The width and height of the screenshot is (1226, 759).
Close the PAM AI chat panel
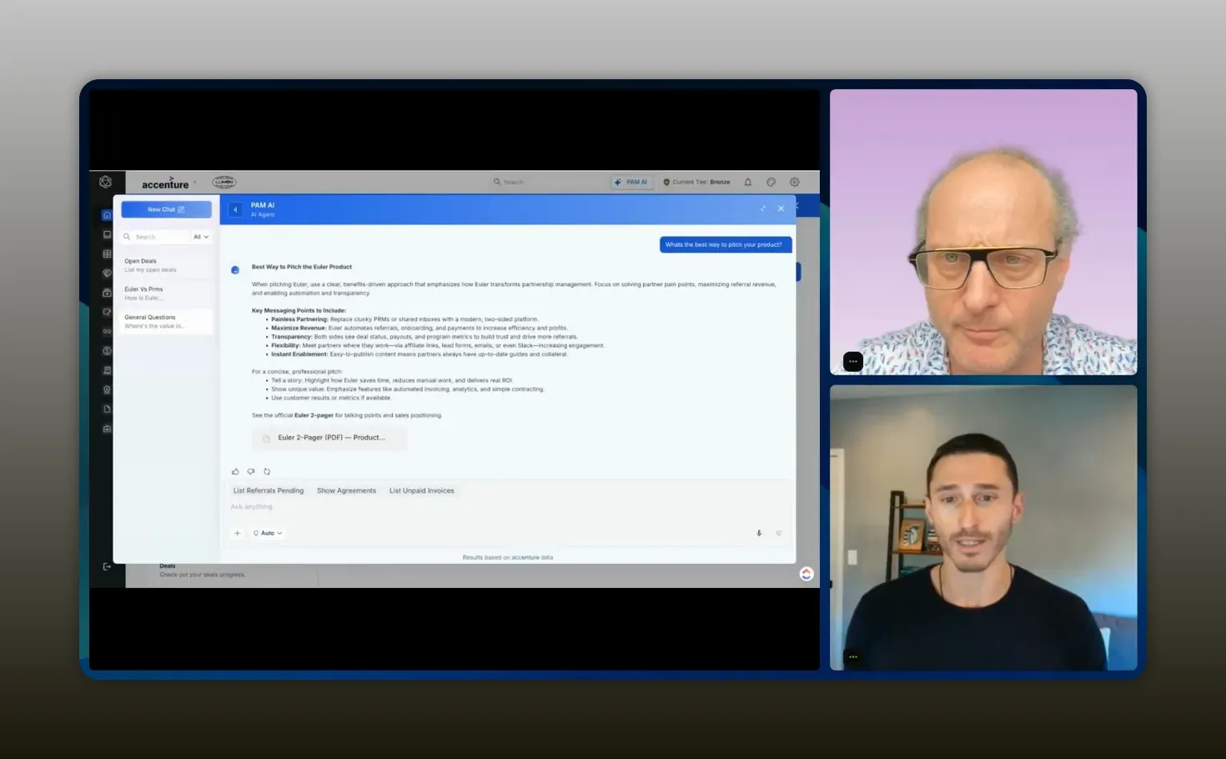[x=781, y=209]
